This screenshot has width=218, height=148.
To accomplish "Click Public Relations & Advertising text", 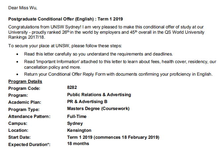I will tap(99, 95).
